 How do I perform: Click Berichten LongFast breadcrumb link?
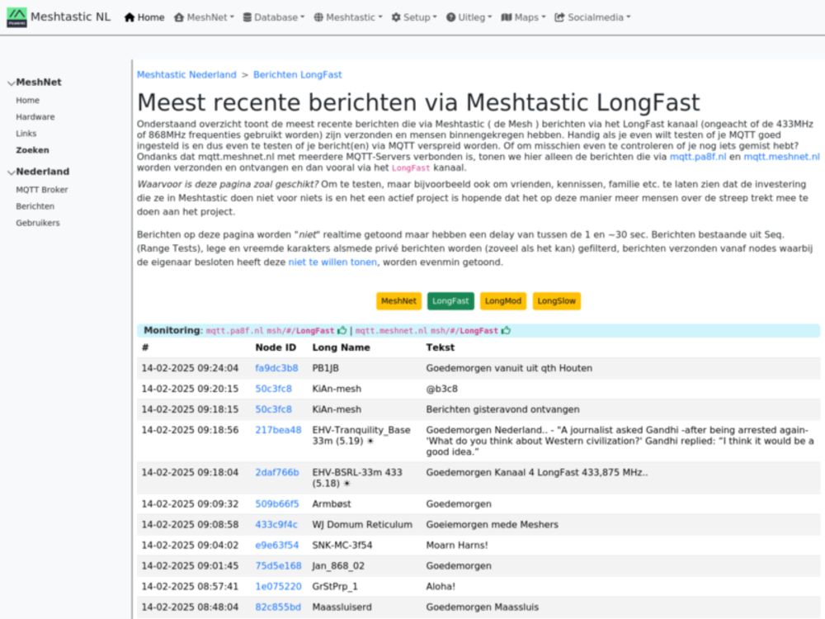point(297,75)
